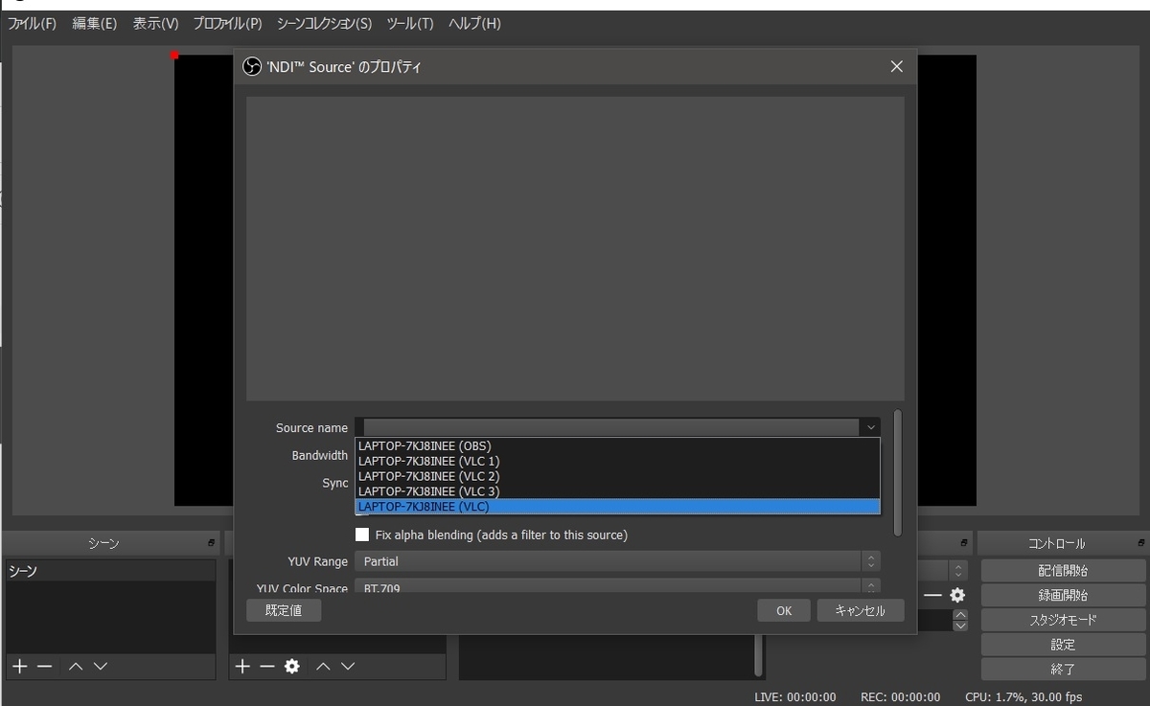Image resolution: width=1150 pixels, height=706 pixels.
Task: Move scene up arrow in Scenes panel
Action: 76,666
